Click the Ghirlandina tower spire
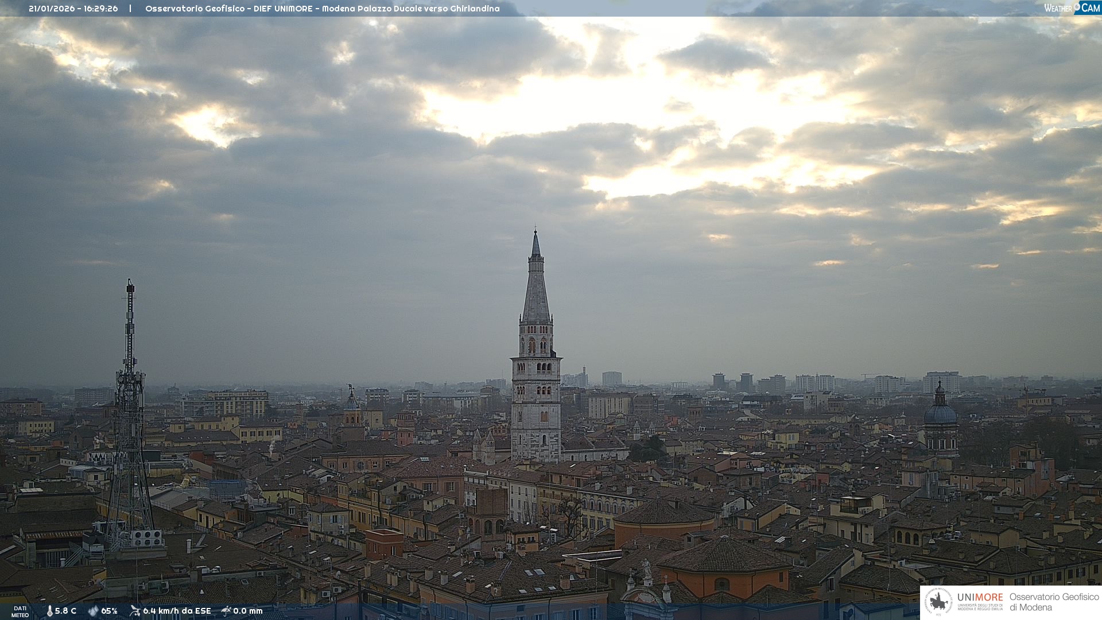Screen dimensions: 1102x620 (x=536, y=281)
